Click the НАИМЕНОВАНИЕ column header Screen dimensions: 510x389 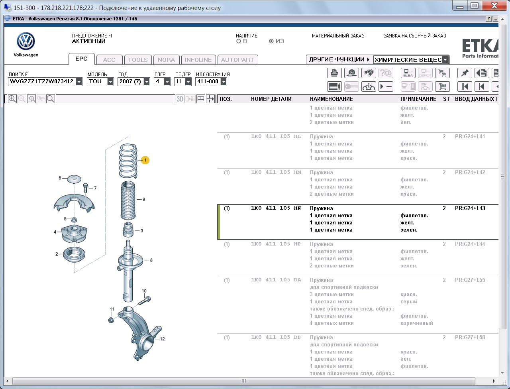point(331,99)
